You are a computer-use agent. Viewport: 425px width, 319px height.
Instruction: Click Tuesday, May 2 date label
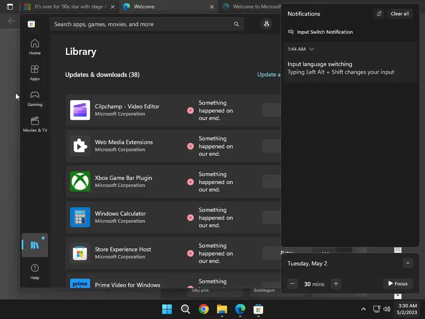308,263
